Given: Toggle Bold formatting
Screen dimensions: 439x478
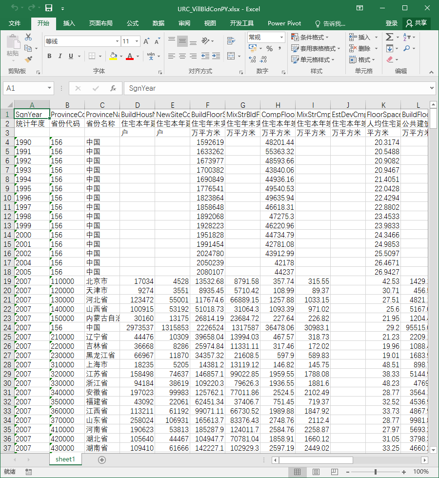Looking at the screenshot, I should point(49,56).
